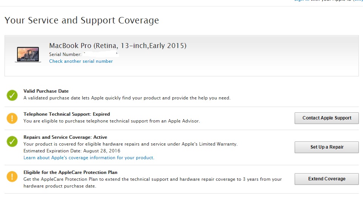This screenshot has height=197, width=363.
Task: Click the orange warning icon for Telephone Technical Support
Action: tap(12, 118)
